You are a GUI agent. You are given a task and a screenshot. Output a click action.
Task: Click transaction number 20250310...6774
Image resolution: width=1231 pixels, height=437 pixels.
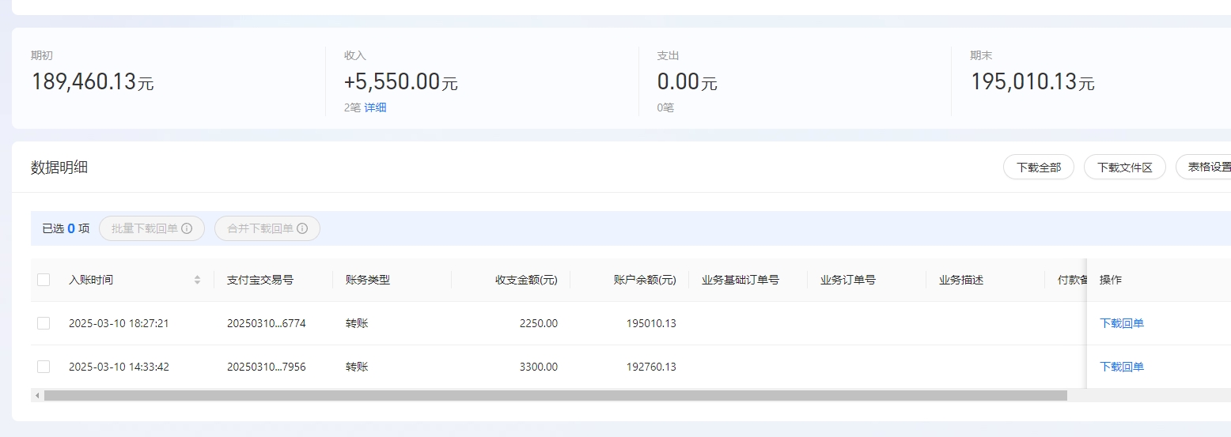coord(266,323)
